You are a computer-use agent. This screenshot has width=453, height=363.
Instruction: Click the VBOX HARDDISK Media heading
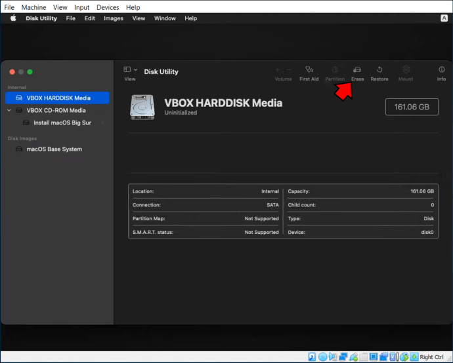(223, 103)
